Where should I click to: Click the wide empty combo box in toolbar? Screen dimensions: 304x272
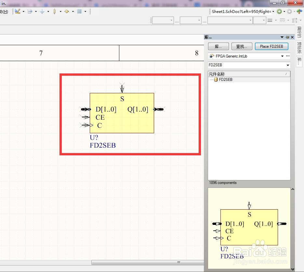[230, 20]
